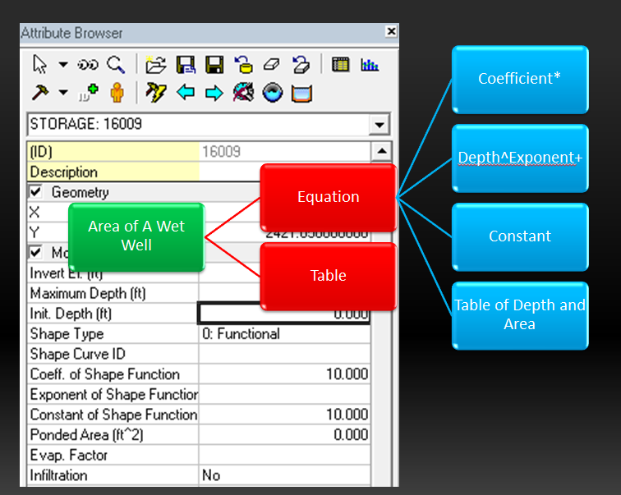621x495 pixels.
Task: Select the arrow pointer tool
Action: click(x=40, y=65)
